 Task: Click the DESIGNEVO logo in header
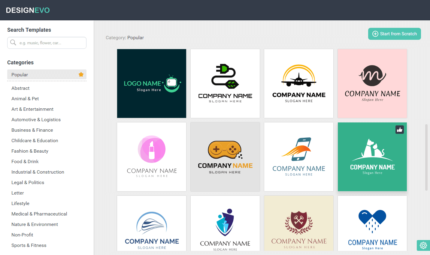coord(28,10)
